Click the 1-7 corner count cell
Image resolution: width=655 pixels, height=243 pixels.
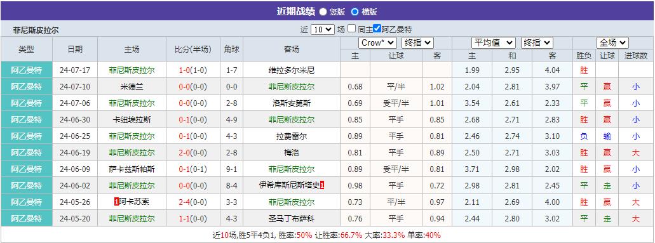(231, 70)
